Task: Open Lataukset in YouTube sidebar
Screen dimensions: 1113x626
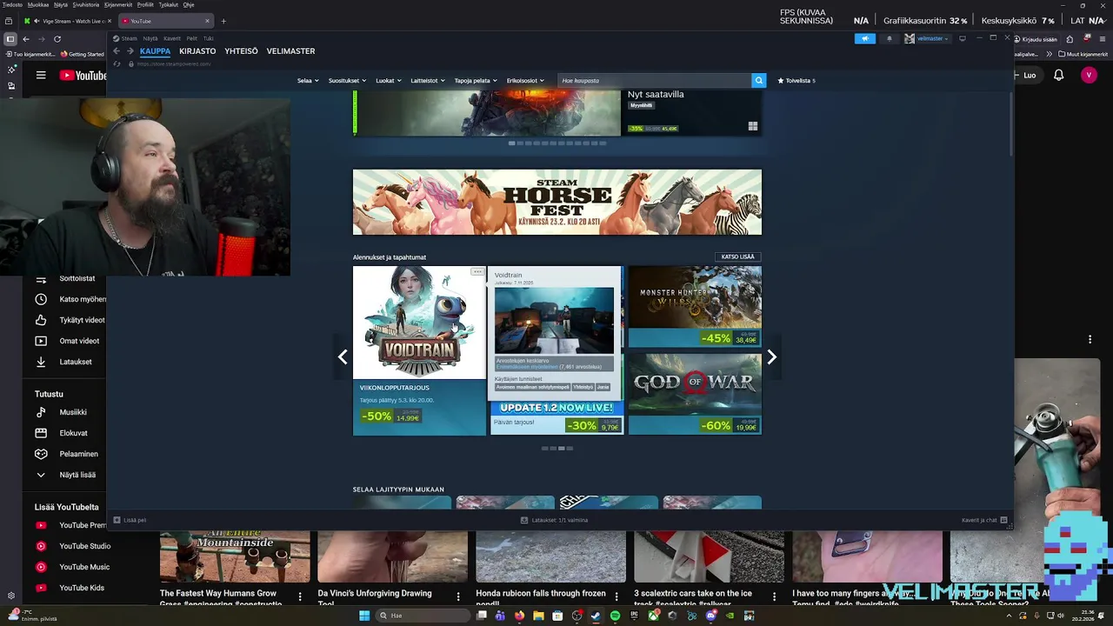Action: 65,362
